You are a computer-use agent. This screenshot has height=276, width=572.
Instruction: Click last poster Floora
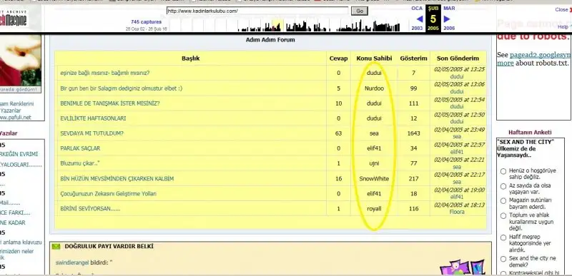point(457,212)
